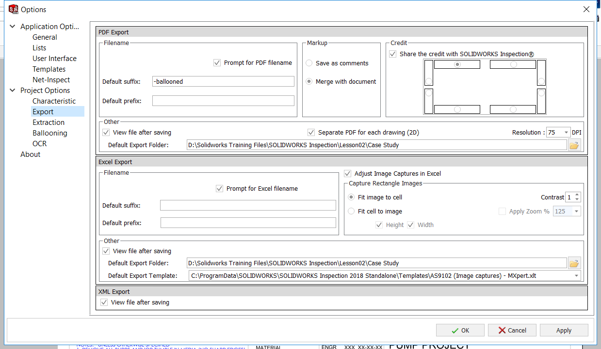Image resolution: width=601 pixels, height=349 pixels.
Task: Decrease the Contrast value with down arrow
Action: 576,199
